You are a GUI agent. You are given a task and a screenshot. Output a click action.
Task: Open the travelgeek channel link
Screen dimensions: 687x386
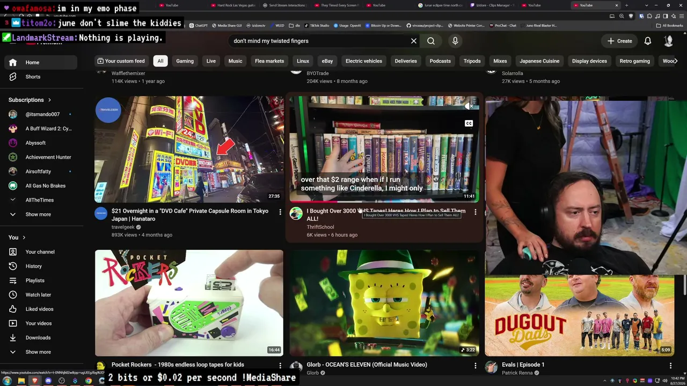pos(123,227)
